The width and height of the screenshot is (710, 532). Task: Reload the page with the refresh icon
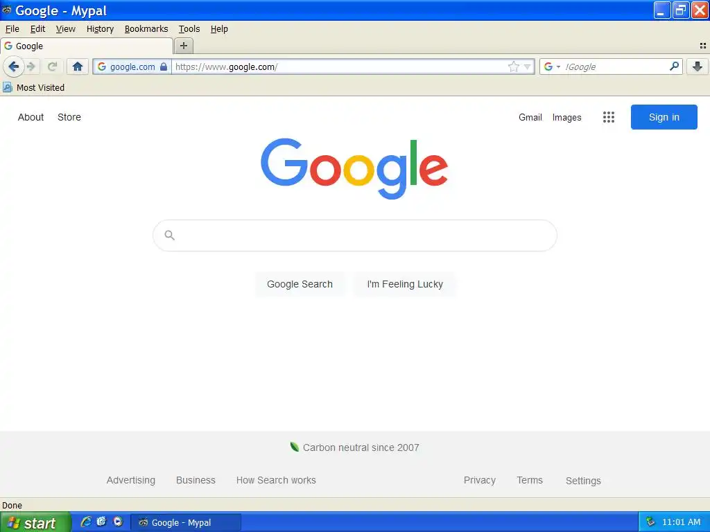(53, 67)
